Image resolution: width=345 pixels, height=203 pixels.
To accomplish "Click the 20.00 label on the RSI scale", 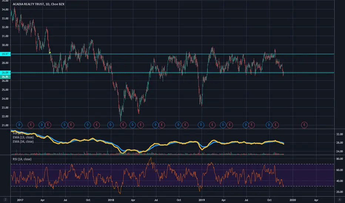I will [x=339, y=192].
